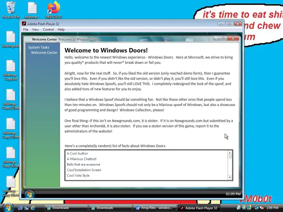Click the facts list scroll down arrow
This screenshot has height=212, width=283.
230,177
